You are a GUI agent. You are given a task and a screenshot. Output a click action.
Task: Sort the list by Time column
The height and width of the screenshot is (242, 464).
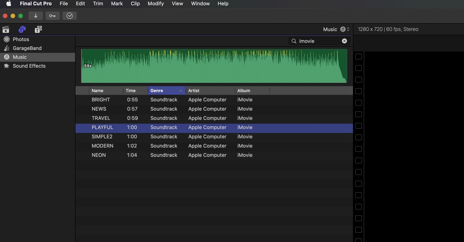point(136,91)
